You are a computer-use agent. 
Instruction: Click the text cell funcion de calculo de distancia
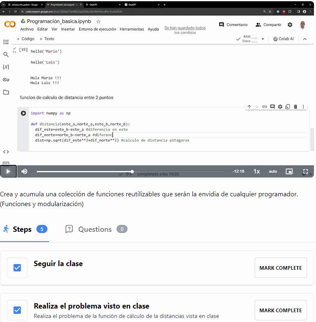67,98
